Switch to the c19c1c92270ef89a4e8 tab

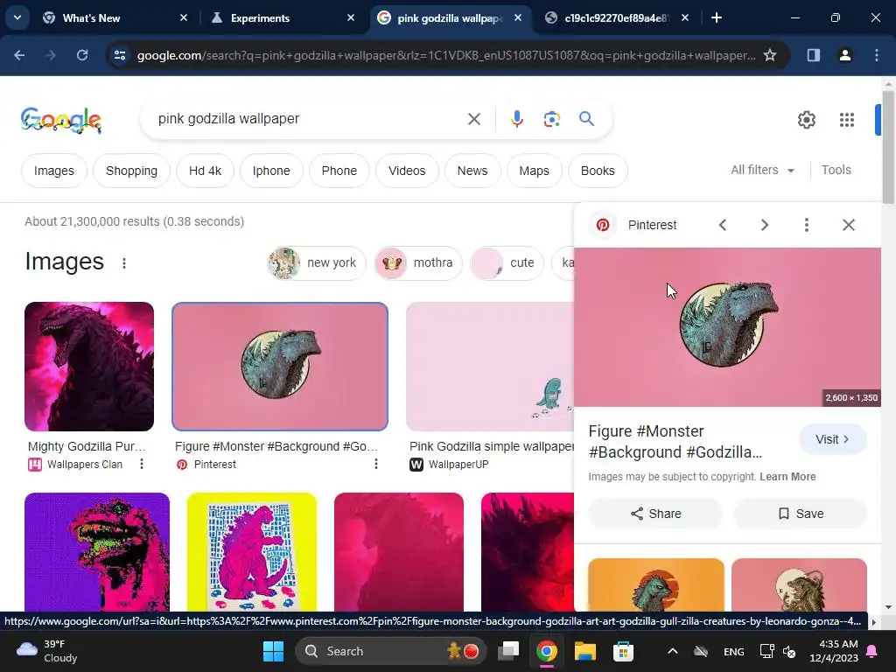[x=615, y=18]
